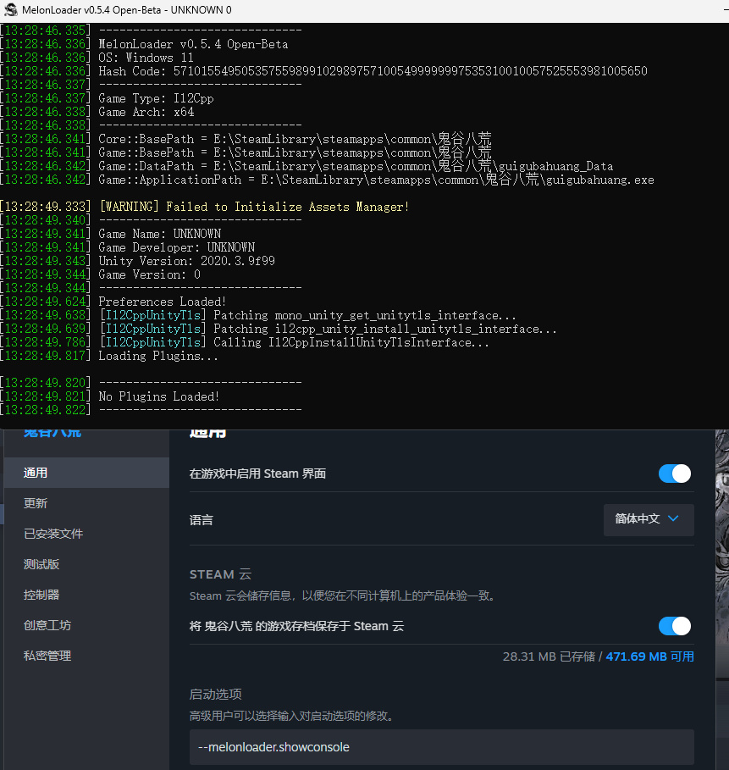The height and width of the screenshot is (770, 729).
Task: Toggle Steam 云 game save sync switch
Action: (x=675, y=626)
